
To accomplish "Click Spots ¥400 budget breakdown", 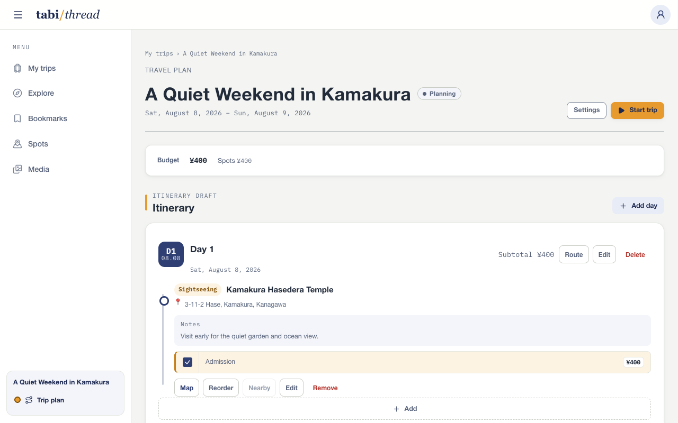I will coord(235,161).
